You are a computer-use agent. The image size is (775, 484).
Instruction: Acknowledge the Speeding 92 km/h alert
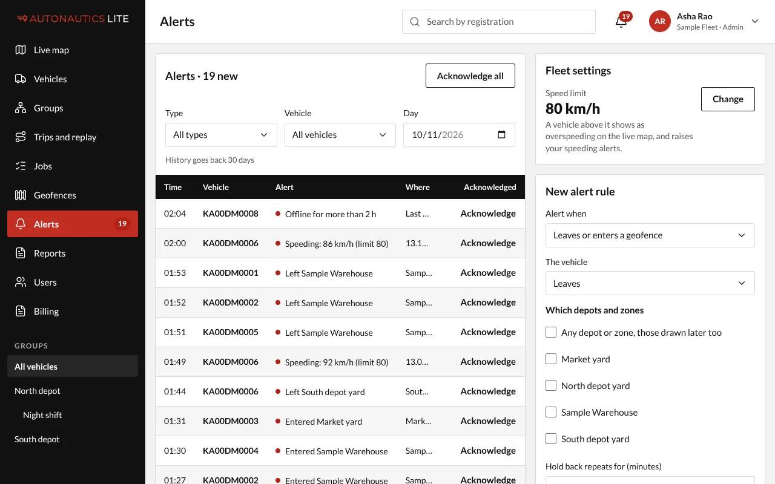point(488,362)
